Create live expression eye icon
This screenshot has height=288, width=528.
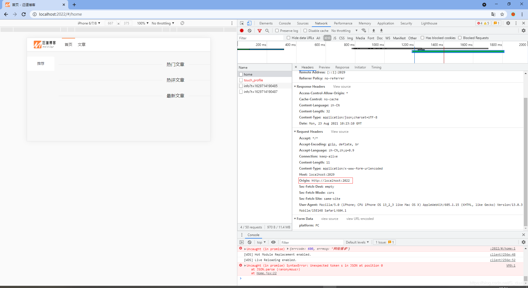click(x=273, y=242)
